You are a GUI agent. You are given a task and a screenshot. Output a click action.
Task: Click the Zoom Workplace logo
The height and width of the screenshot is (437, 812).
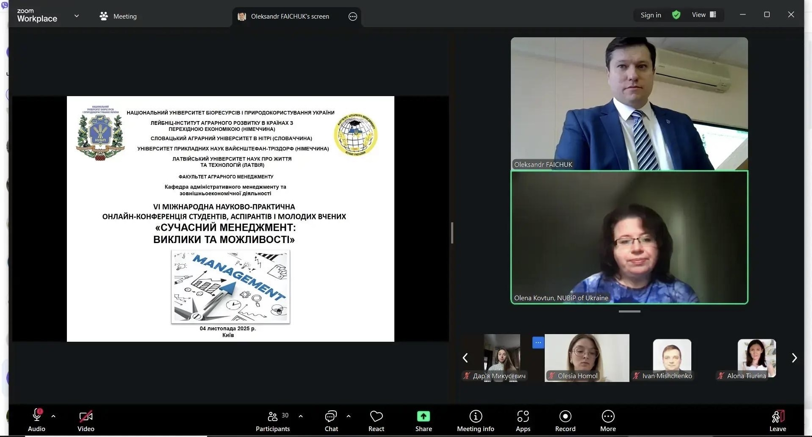tap(37, 16)
